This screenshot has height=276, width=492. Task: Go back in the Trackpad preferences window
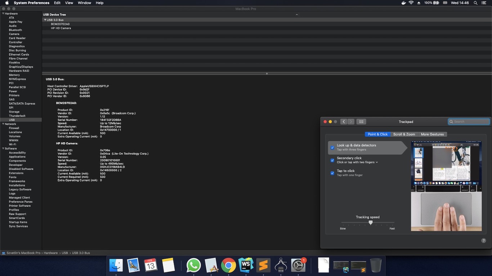(x=344, y=122)
